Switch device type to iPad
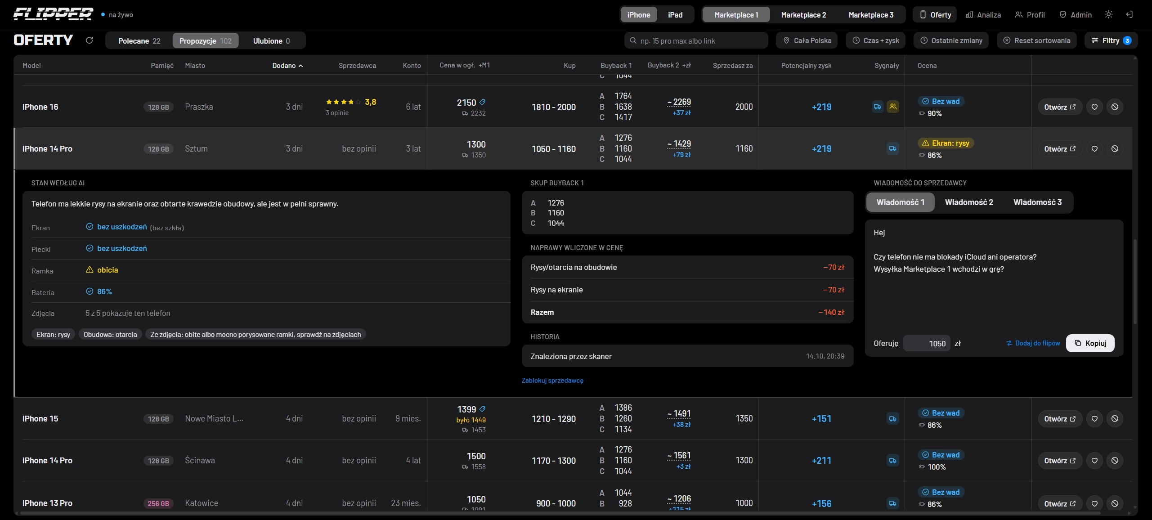This screenshot has width=1152, height=520. [675, 15]
